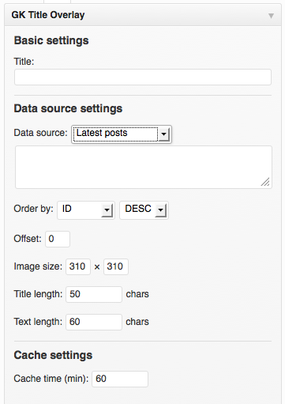Click the Title length field

tap(94, 294)
